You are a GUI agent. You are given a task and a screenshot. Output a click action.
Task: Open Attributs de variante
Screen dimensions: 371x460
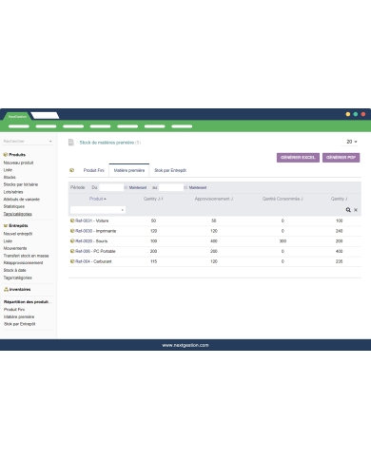22,200
